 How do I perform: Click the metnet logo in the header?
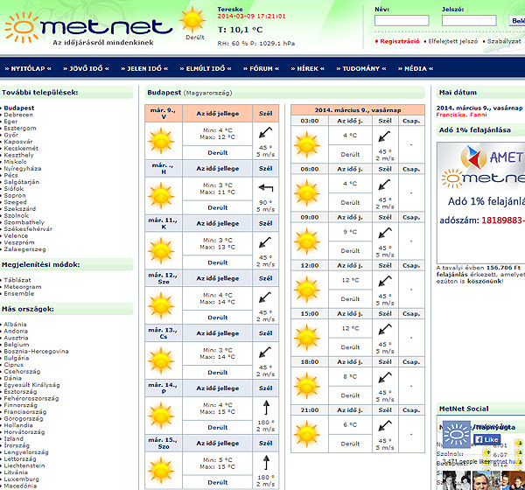tap(88, 28)
